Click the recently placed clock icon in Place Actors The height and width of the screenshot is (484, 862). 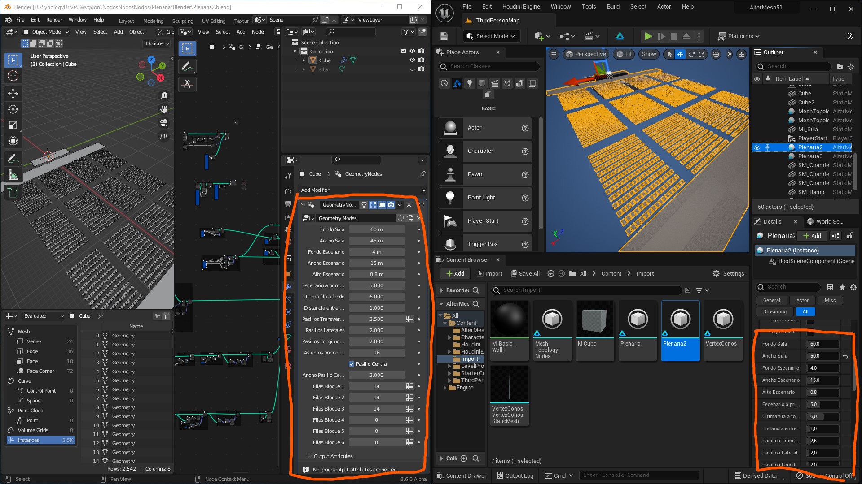coord(444,83)
